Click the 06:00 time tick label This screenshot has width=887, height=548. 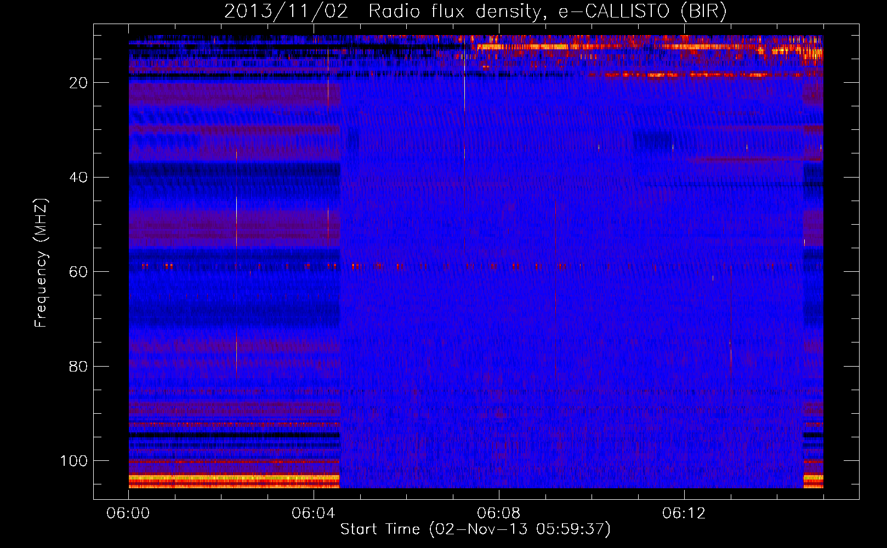click(x=128, y=513)
